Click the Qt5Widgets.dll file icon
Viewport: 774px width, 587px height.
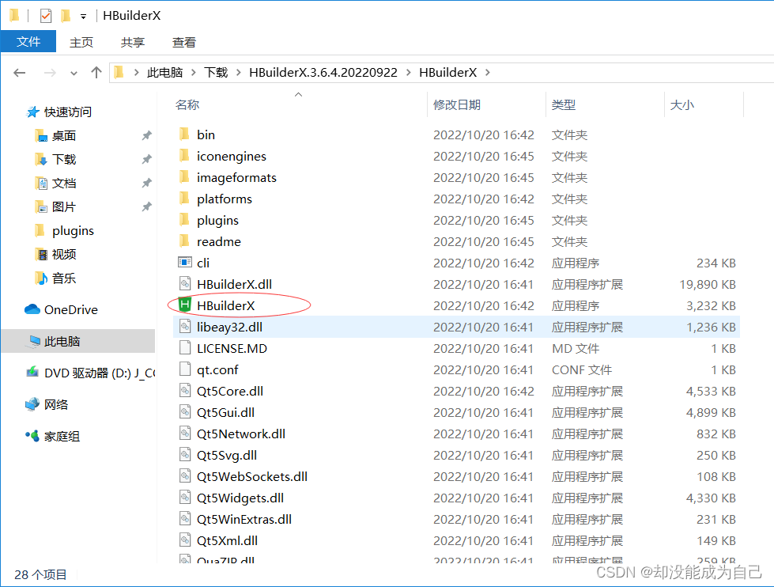click(185, 497)
